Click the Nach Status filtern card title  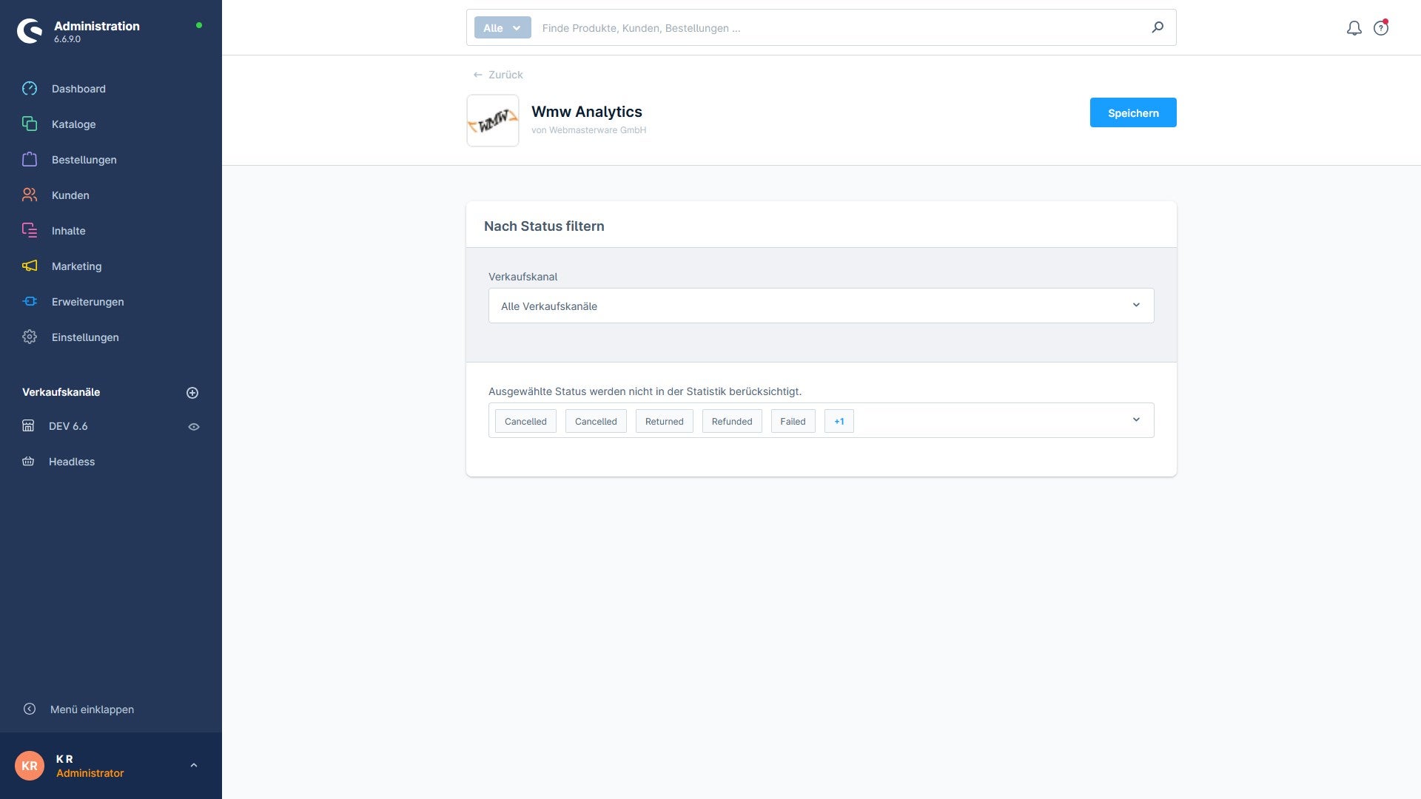544,226
